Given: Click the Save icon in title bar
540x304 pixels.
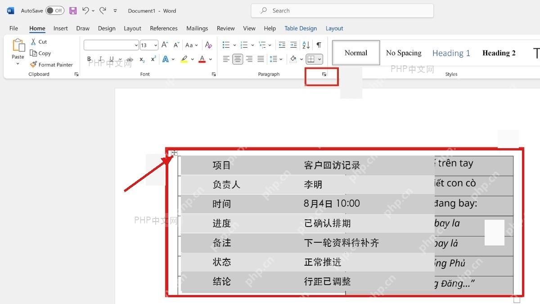Looking at the screenshot, I should [x=73, y=10].
